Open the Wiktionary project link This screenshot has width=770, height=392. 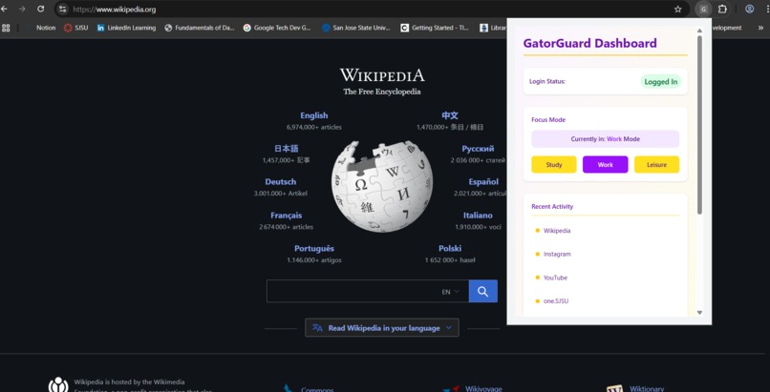[647, 389]
